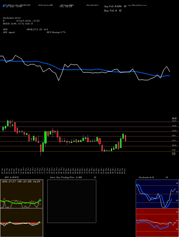Click the 11.9 price axis label
The image size is (179, 237).
point(174,140)
